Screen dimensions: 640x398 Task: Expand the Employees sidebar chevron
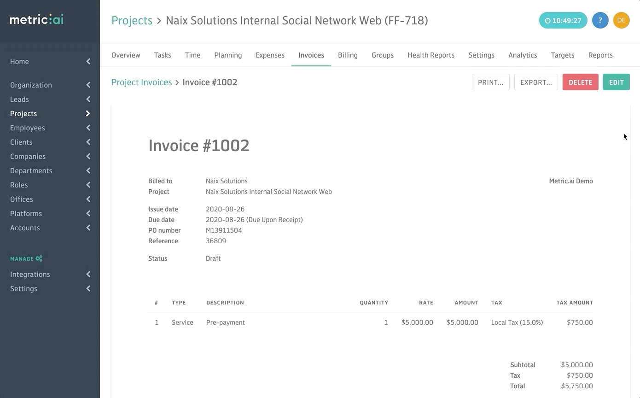[x=88, y=128]
